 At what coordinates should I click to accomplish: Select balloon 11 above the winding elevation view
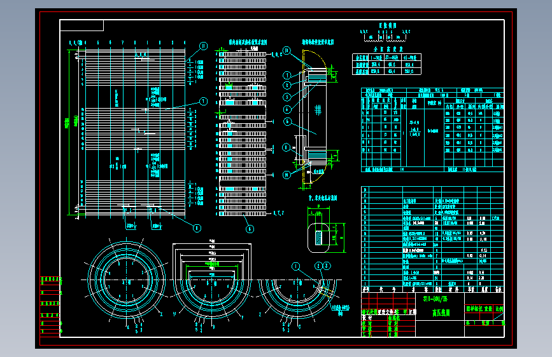pyautogui.click(x=204, y=46)
